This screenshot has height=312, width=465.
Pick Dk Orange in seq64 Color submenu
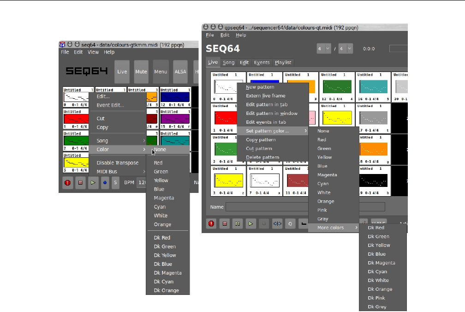(168, 290)
